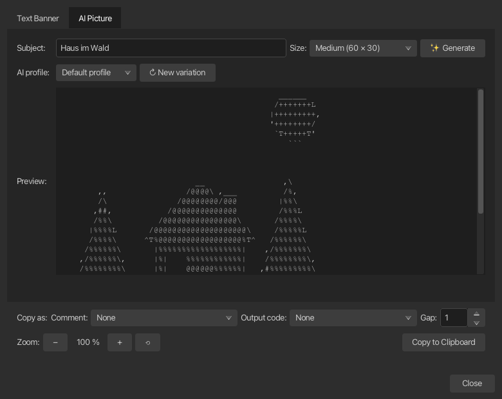This screenshot has width=502, height=399.
Task: Zoom out with the minus button
Action: coord(55,342)
